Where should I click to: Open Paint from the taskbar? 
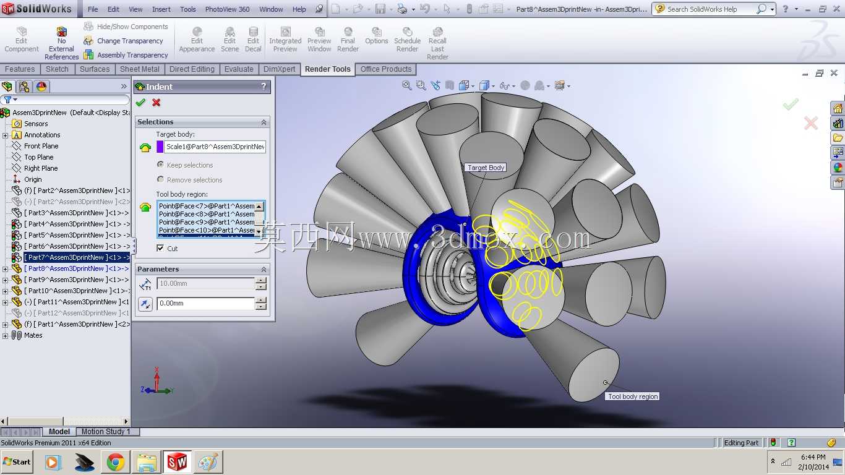pos(208,462)
